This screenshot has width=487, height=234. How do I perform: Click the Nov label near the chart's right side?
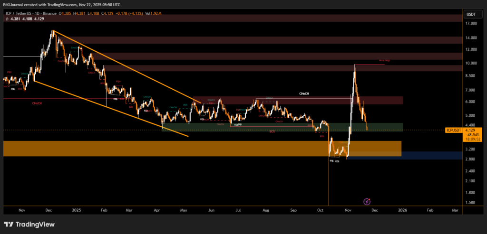349,209
